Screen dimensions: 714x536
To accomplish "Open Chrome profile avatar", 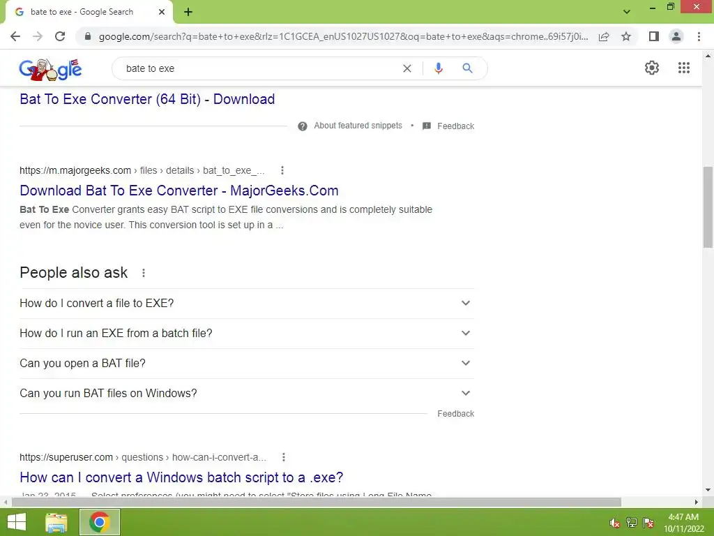I will pyautogui.click(x=676, y=36).
